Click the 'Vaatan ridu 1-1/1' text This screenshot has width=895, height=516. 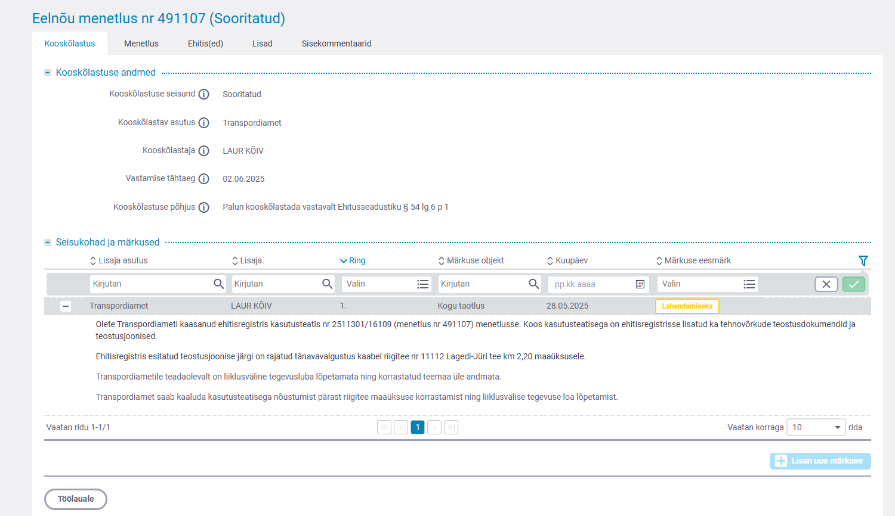pos(78,427)
